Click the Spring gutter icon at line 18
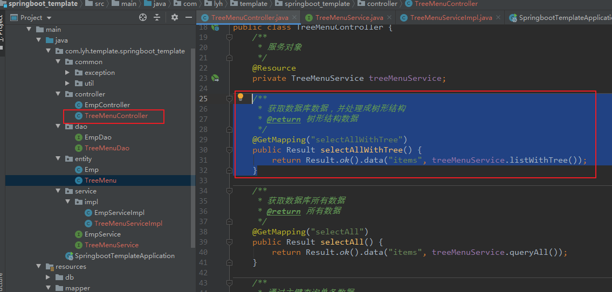Viewport: 612px width, 292px height. 215,27
